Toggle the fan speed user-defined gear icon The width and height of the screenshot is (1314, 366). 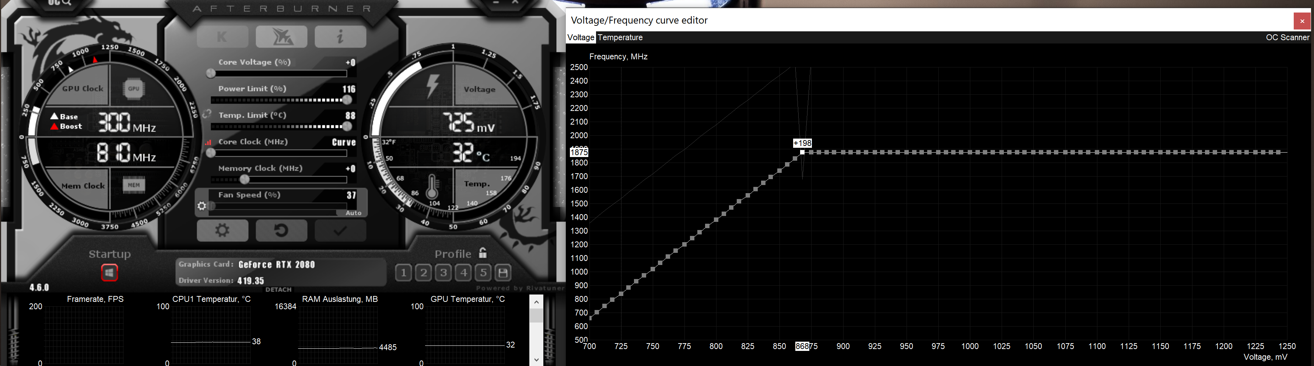click(x=202, y=206)
